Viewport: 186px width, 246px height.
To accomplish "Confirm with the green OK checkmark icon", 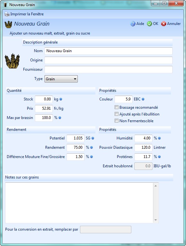I will pos(150,24).
